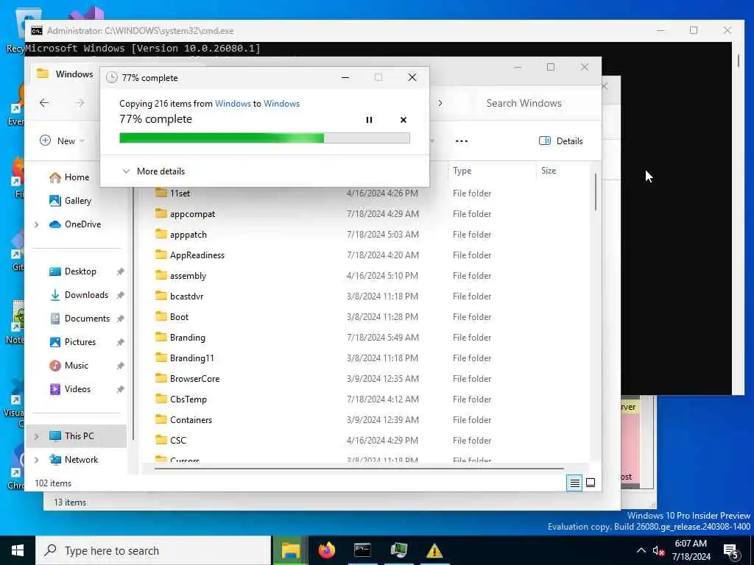Screen dimensions: 754x565
Task: Open Gallery in navigation pane
Action: coord(71,201)
